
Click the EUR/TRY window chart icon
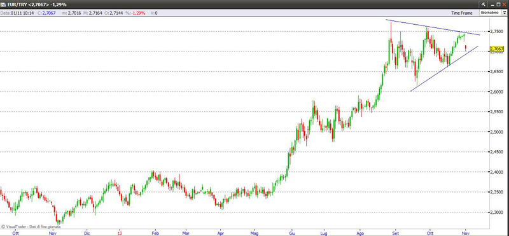click(x=3, y=4)
